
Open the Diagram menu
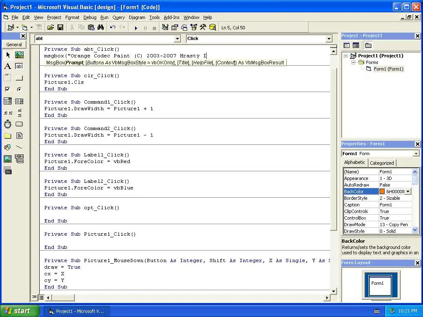tap(137, 17)
